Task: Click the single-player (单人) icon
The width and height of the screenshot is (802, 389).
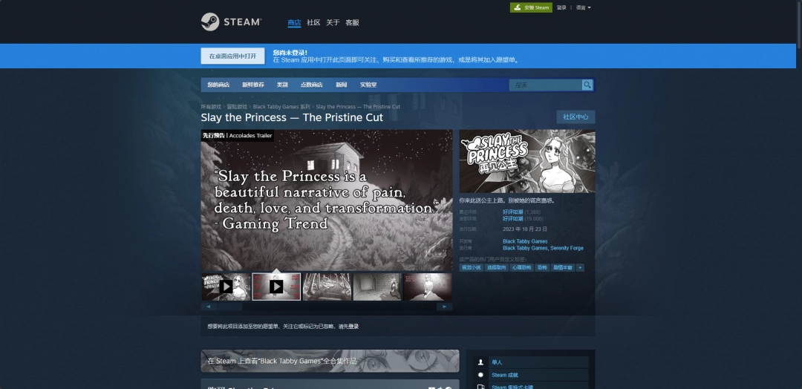Action: (480, 362)
